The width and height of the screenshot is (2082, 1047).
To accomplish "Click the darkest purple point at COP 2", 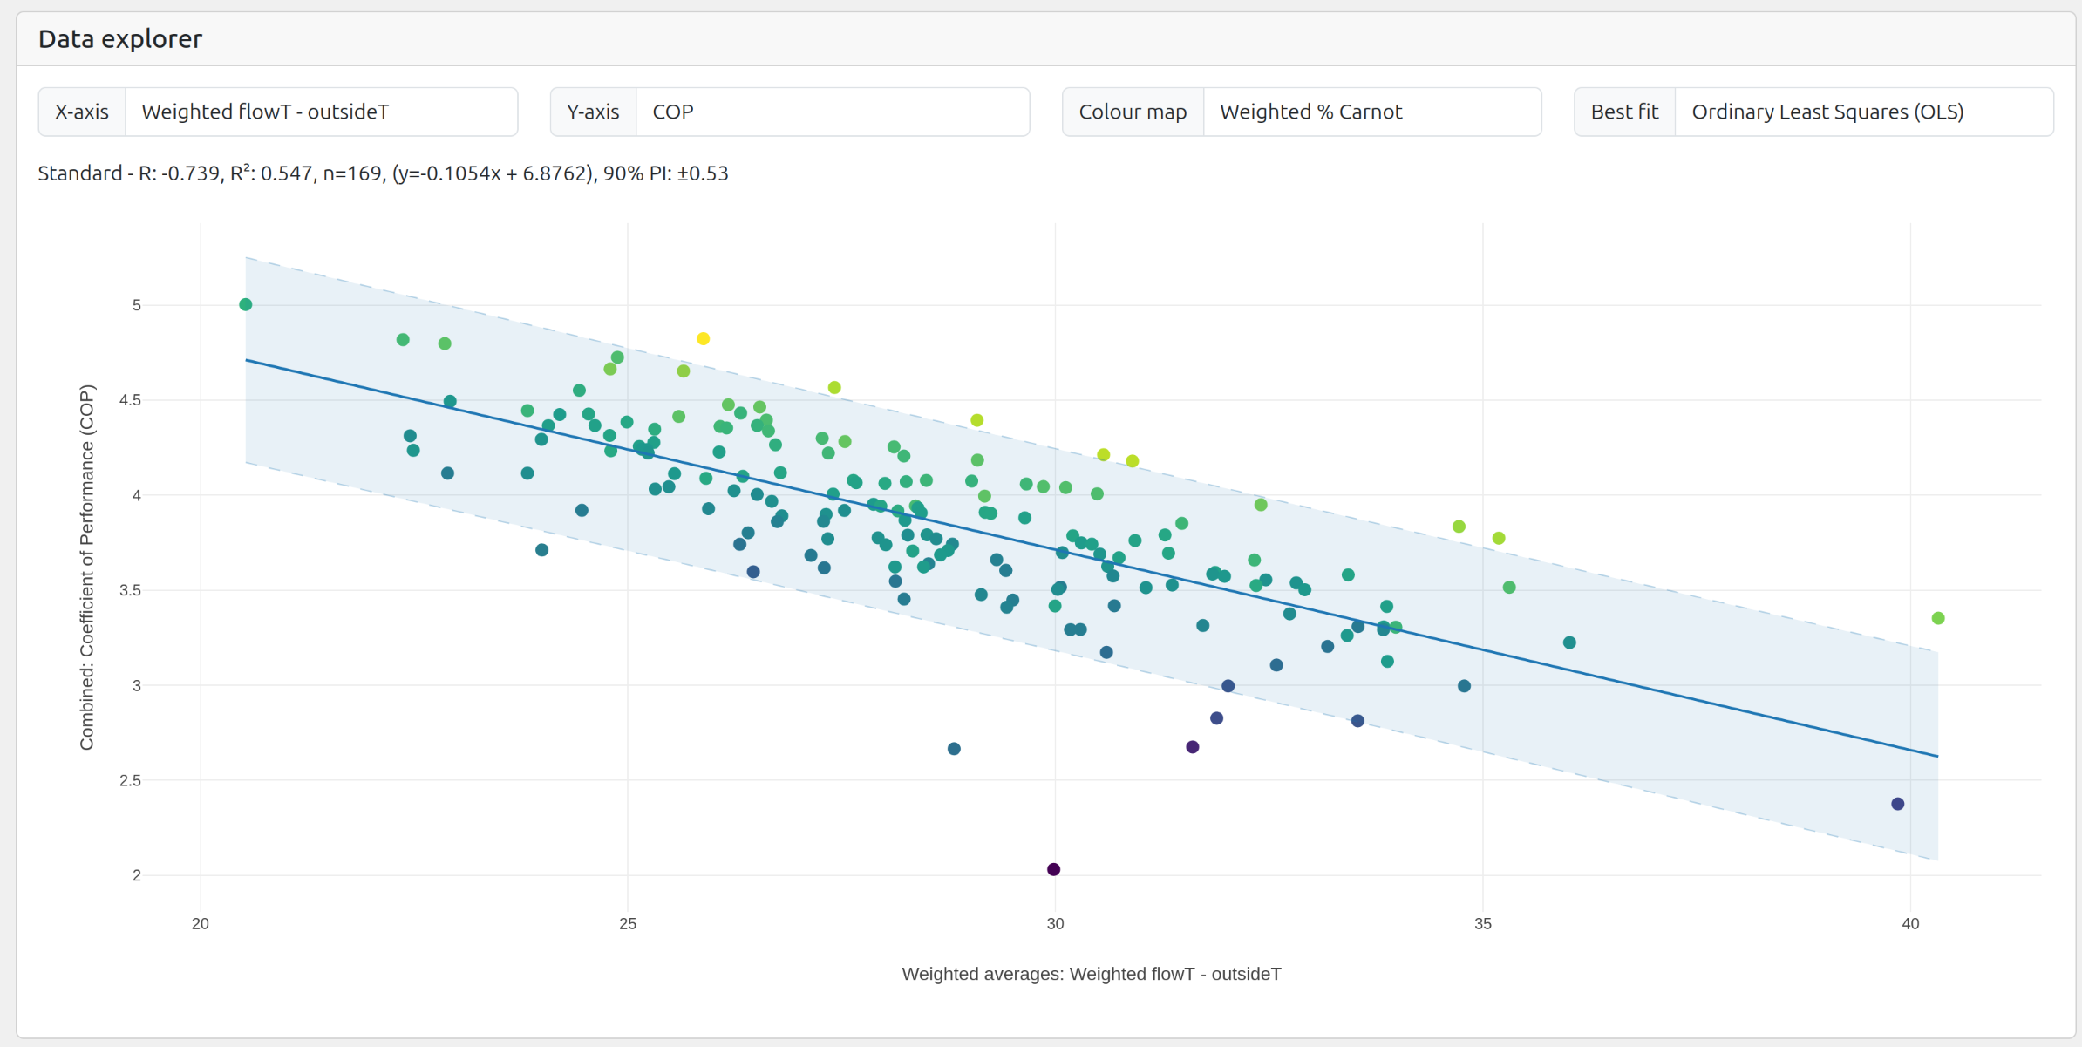I will [x=1053, y=869].
